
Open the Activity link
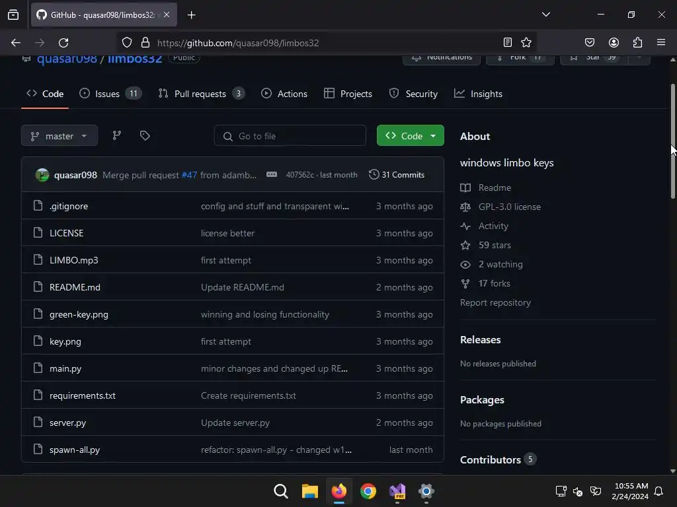pyautogui.click(x=493, y=226)
